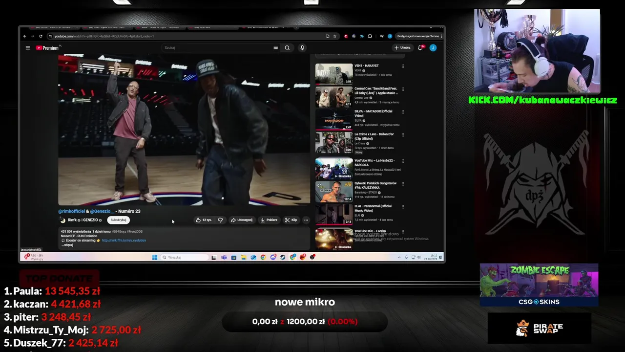Screen dimensions: 625x352
Task: Open options menu for VEN1 - HAKAYET
Action: click(x=403, y=66)
